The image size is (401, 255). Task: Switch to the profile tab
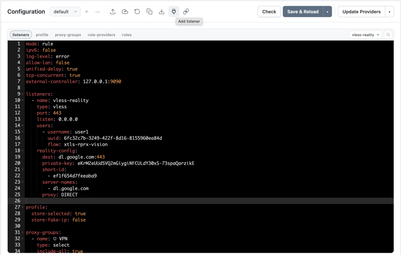point(42,35)
